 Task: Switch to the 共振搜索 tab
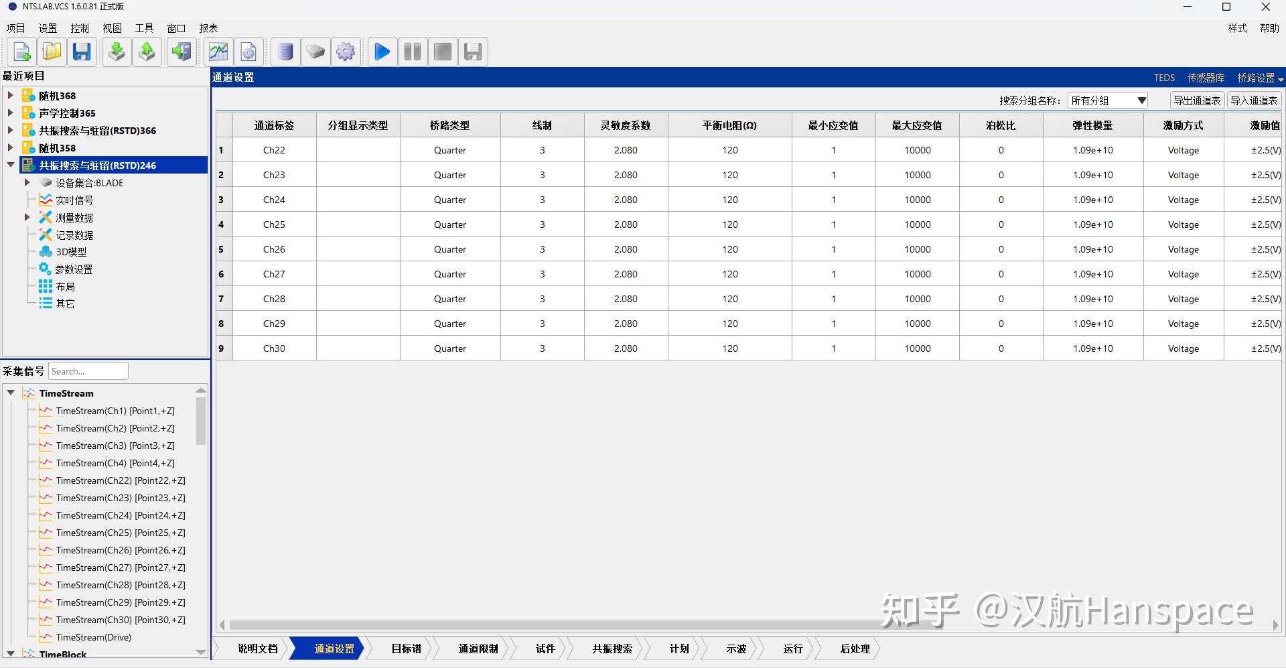610,649
